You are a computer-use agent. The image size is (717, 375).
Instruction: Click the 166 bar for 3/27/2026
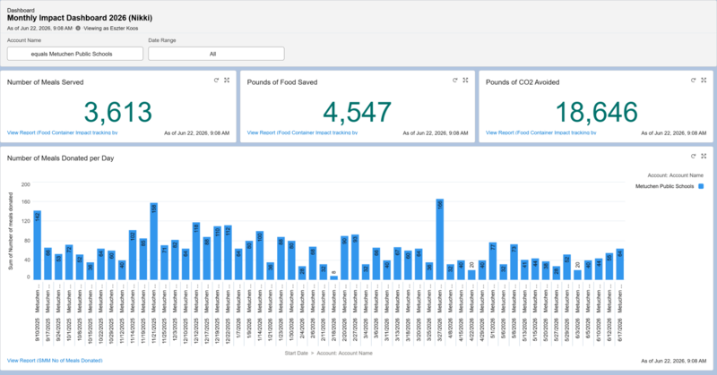[440, 239]
